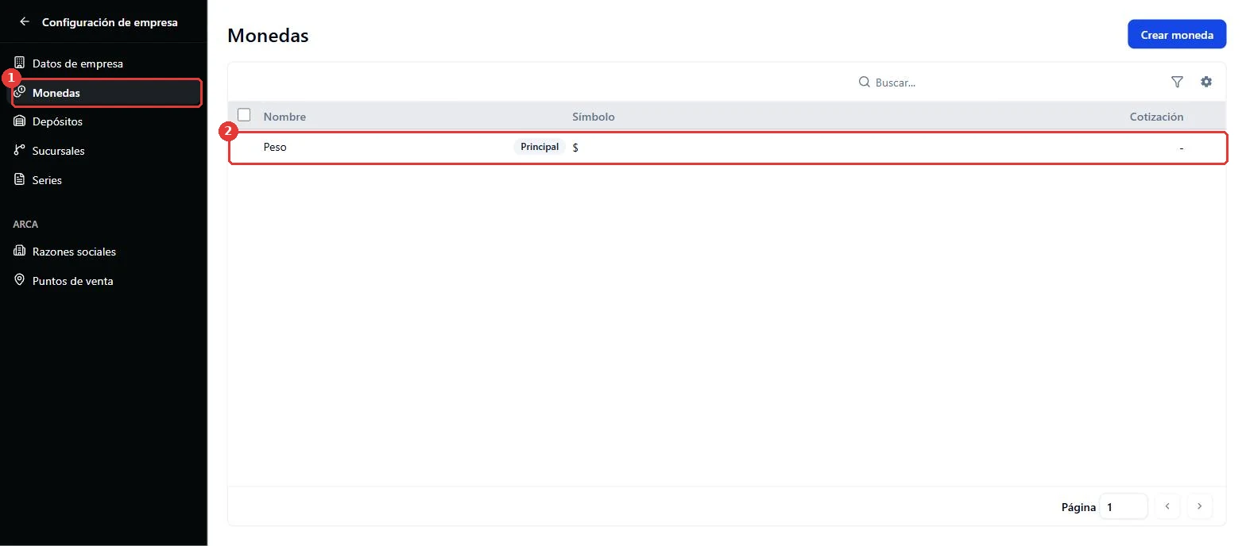The image size is (1246, 546).
Task: Click the Peso currency name
Action: point(275,147)
